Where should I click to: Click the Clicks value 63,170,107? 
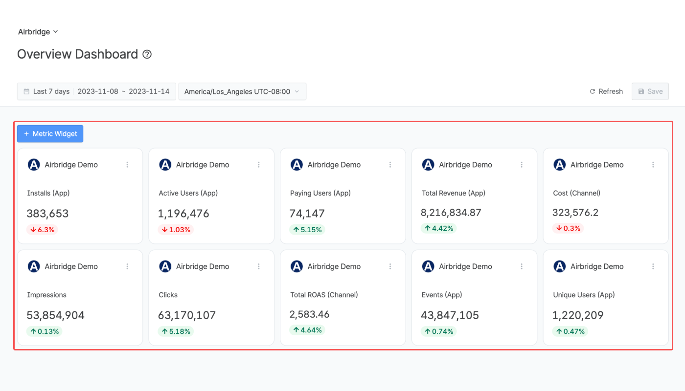pyautogui.click(x=187, y=315)
